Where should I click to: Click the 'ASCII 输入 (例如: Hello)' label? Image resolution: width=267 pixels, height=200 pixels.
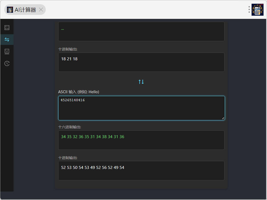pyautogui.click(x=78, y=92)
